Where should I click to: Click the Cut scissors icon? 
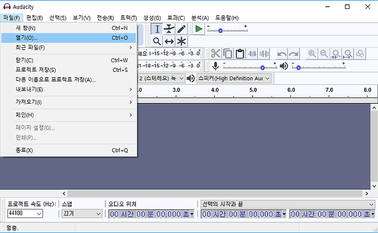pos(216,53)
